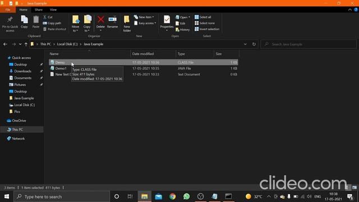
Task: Click the Copy ribbon icon
Action: [24, 22]
